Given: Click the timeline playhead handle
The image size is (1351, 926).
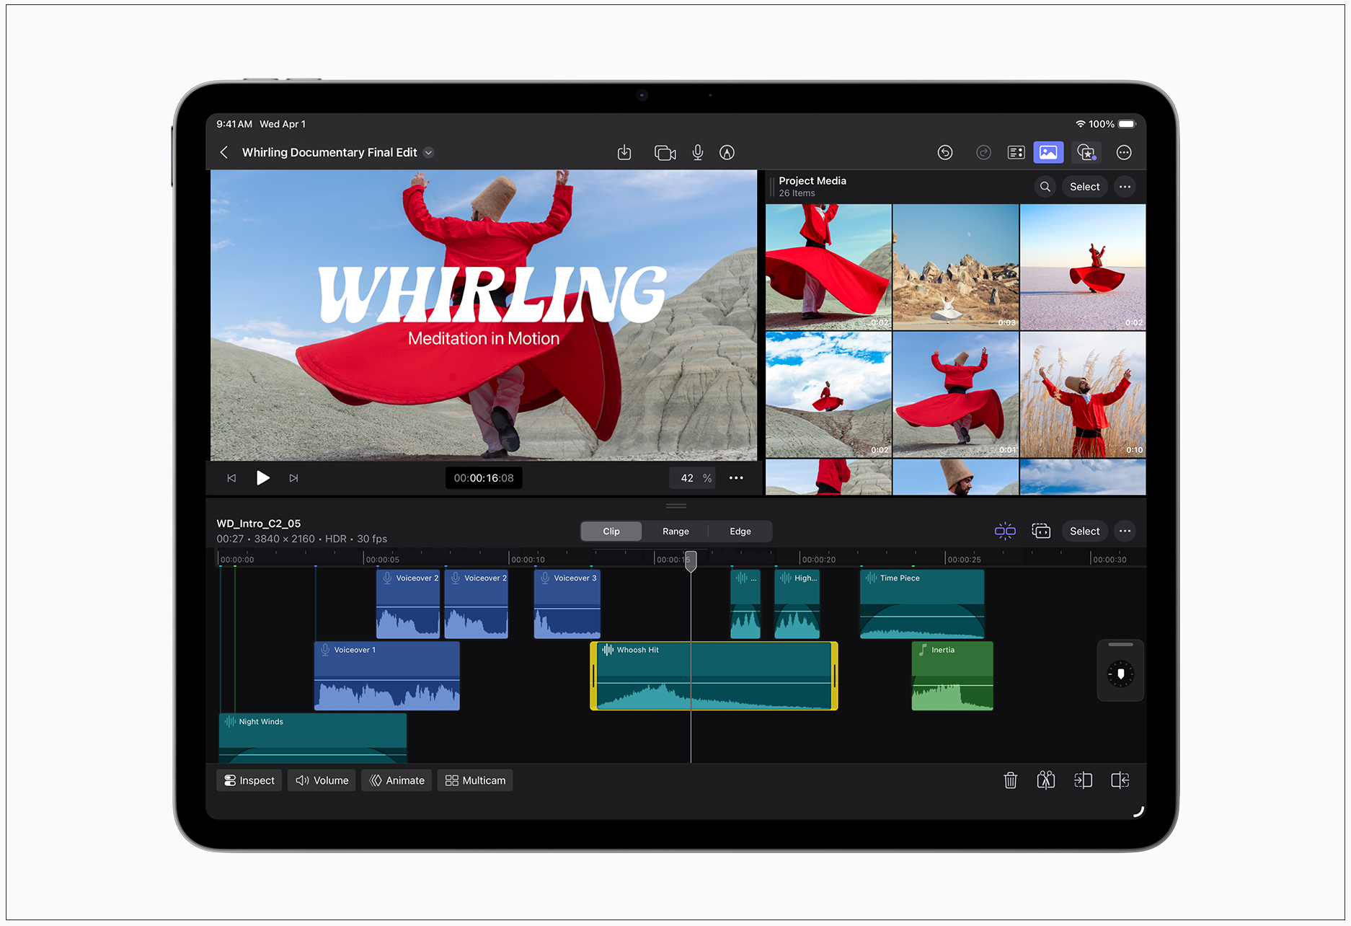Looking at the screenshot, I should pyautogui.click(x=691, y=560).
